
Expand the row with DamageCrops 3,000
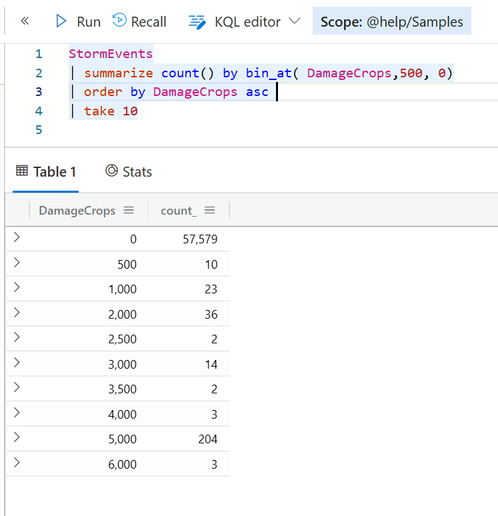pos(17,363)
